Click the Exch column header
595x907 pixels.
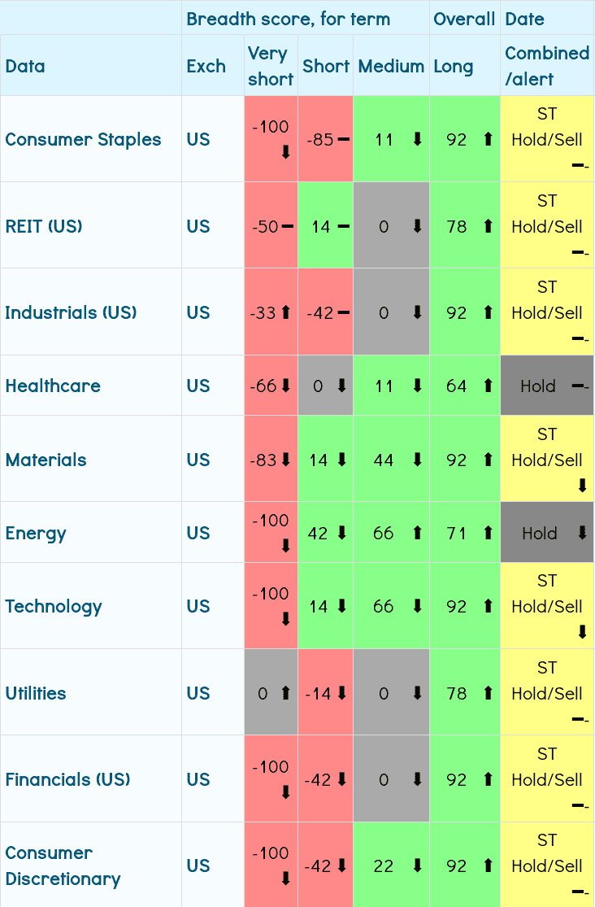point(206,66)
